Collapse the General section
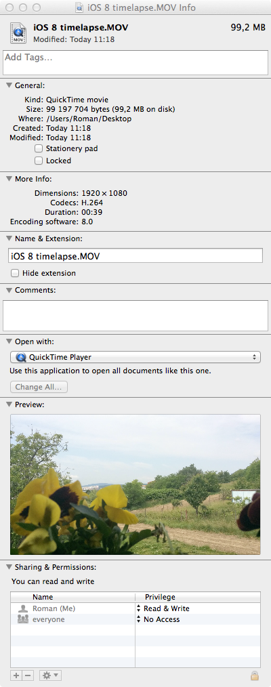271x687 pixels. (x=9, y=85)
